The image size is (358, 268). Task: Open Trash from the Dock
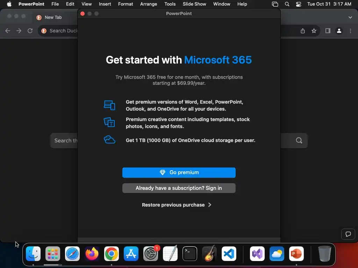[324, 254]
